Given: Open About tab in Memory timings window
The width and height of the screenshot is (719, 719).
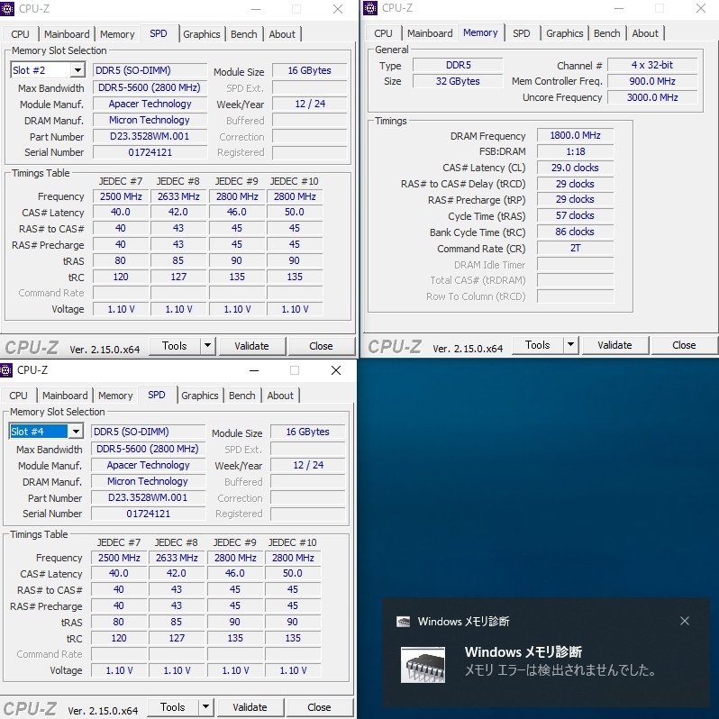Looking at the screenshot, I should tap(646, 33).
